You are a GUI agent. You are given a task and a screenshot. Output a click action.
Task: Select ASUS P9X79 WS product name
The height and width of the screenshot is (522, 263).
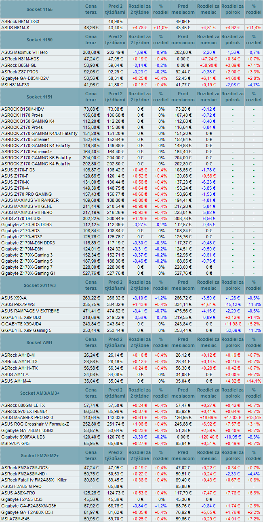[19, 304]
